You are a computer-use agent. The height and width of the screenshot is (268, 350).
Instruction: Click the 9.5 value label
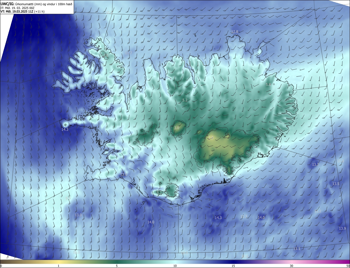[x=68, y=198]
